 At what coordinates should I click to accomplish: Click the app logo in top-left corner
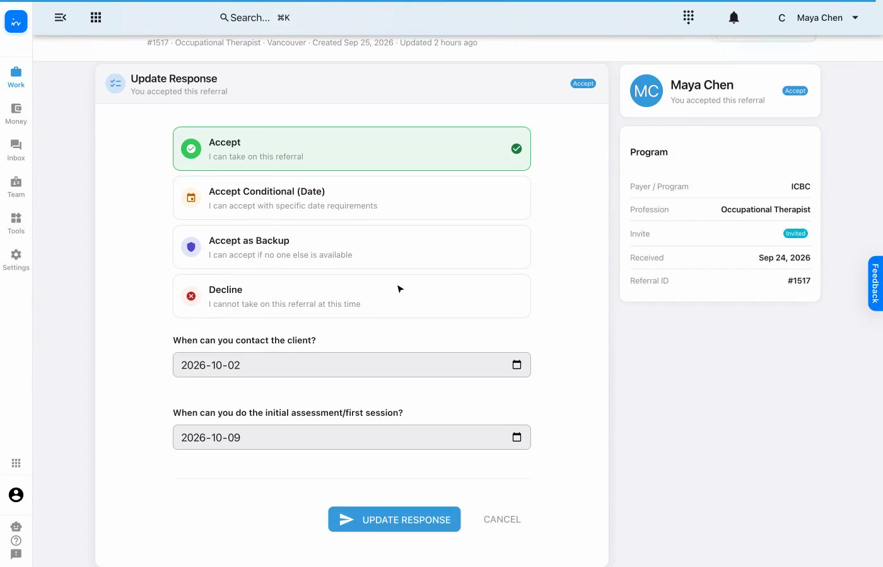(x=16, y=22)
